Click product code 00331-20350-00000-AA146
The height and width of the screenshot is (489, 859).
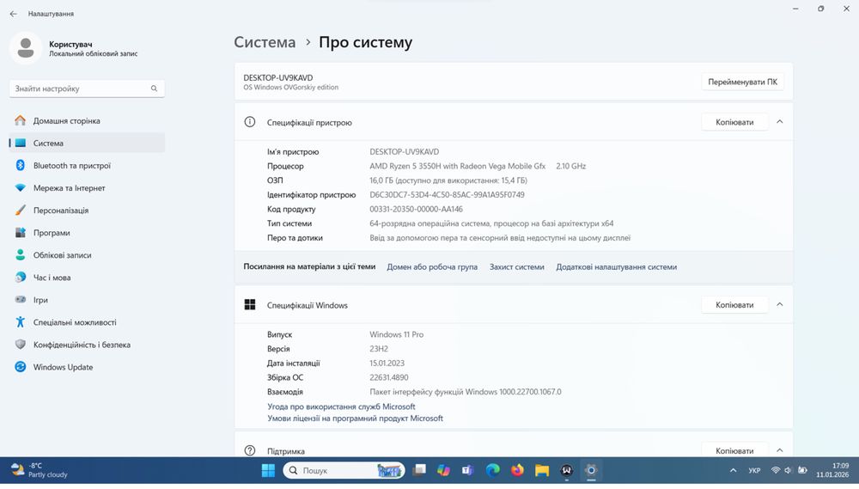point(417,209)
